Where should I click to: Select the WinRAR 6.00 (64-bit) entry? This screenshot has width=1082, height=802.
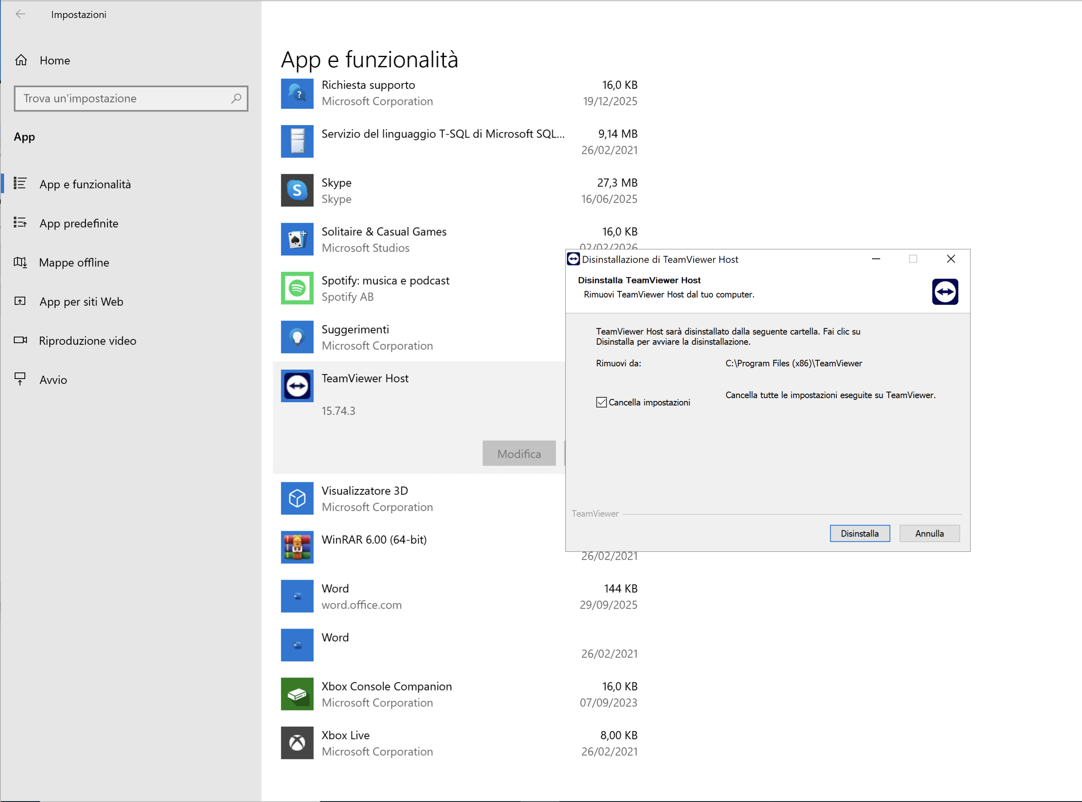coord(374,540)
